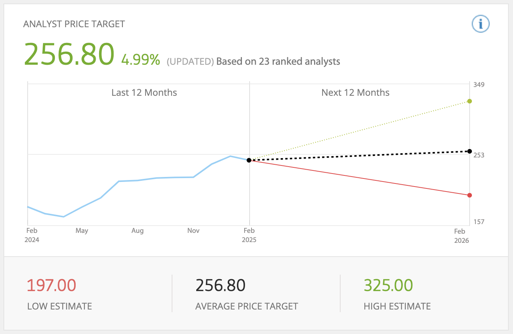Click the "Based on 23 ranked analysts" text
The height and width of the screenshot is (334, 513).
[278, 61]
